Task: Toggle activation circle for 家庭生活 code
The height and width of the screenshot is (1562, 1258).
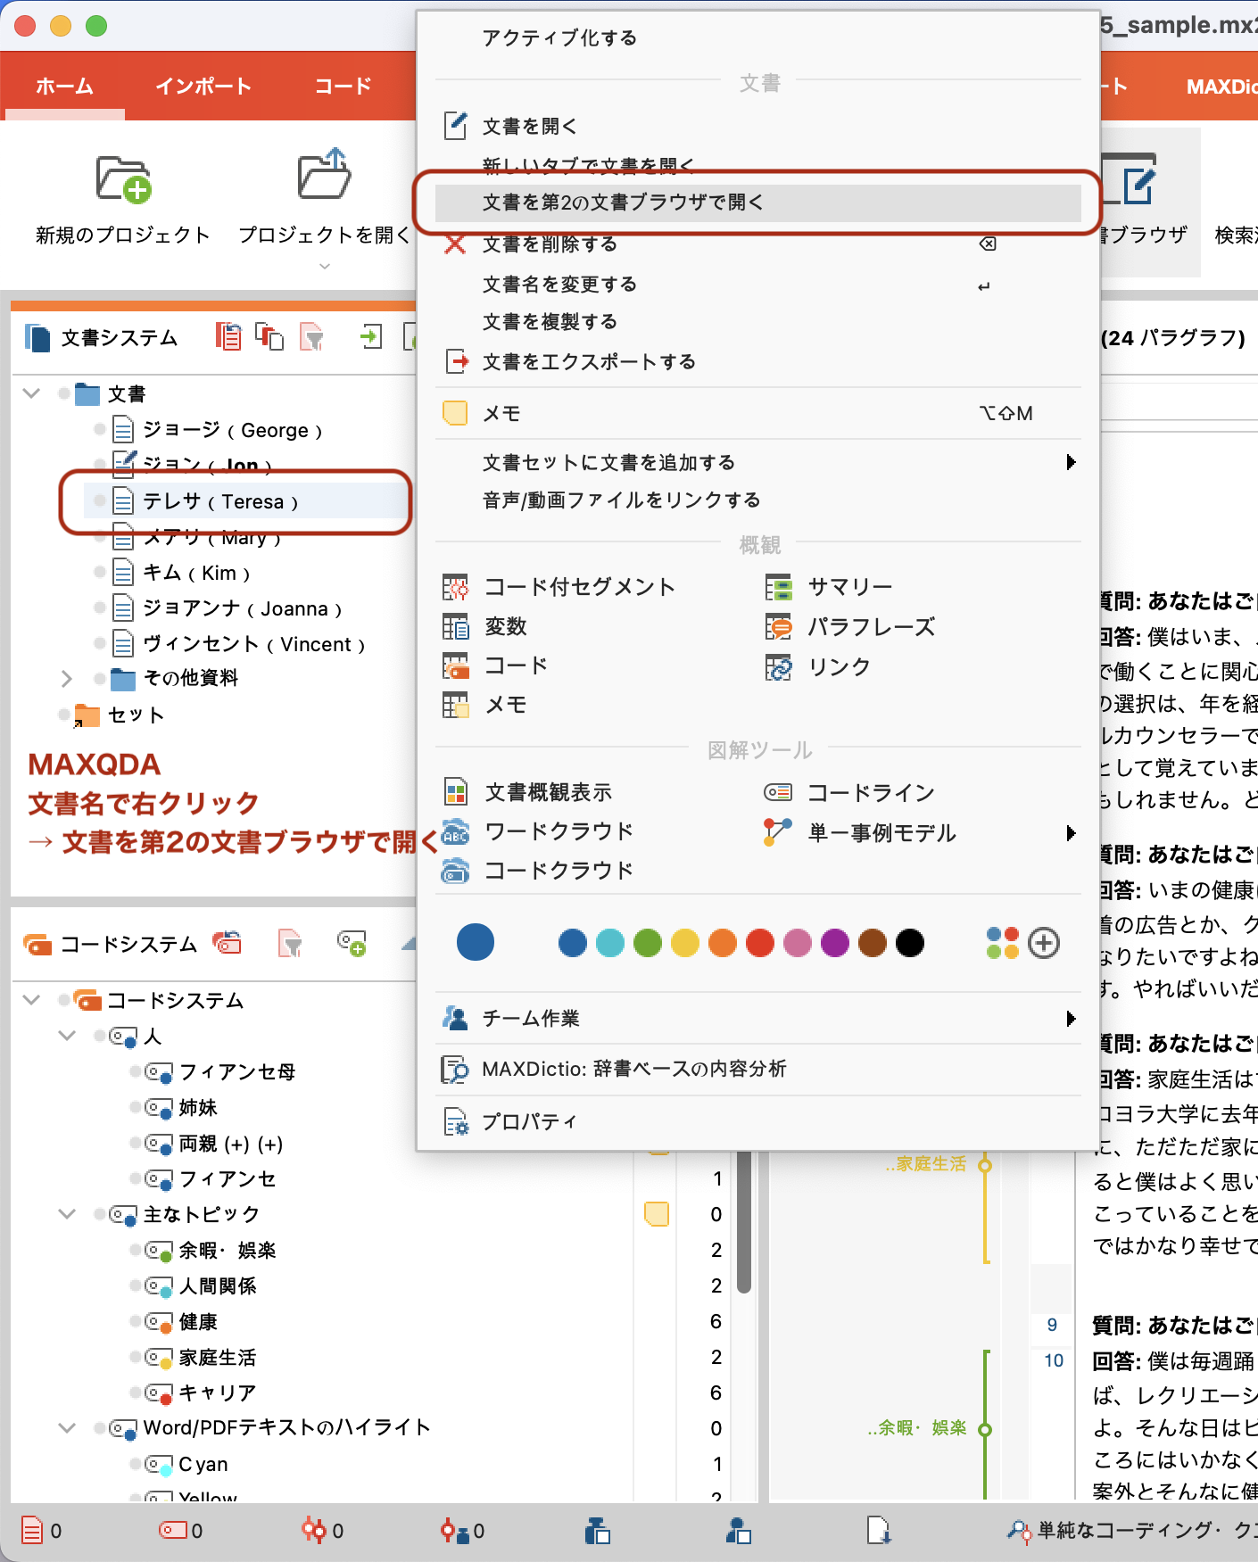Action: tap(136, 1357)
